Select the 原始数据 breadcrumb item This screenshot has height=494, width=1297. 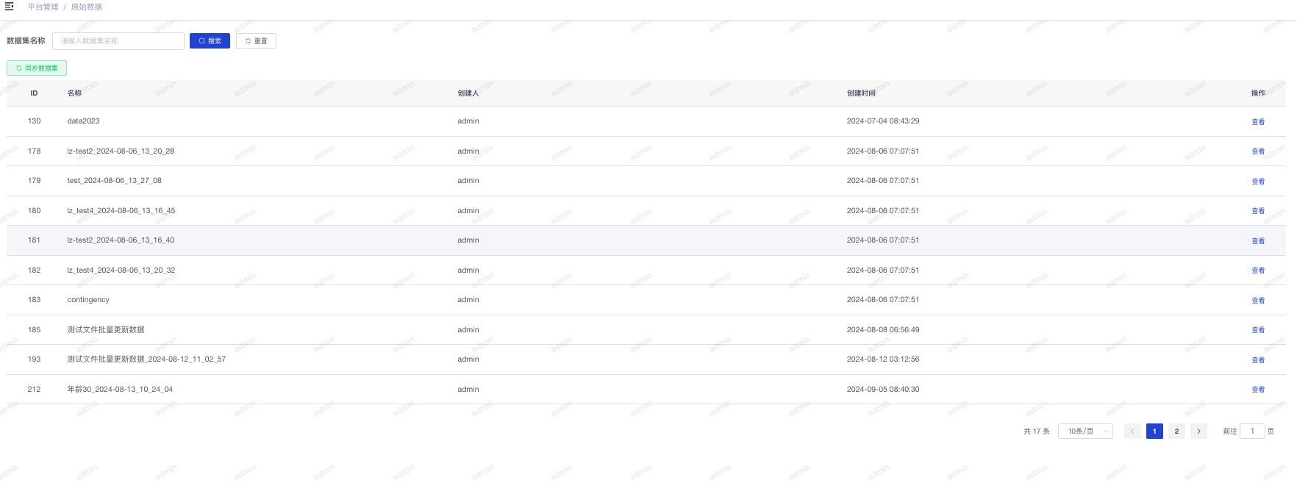(87, 7)
